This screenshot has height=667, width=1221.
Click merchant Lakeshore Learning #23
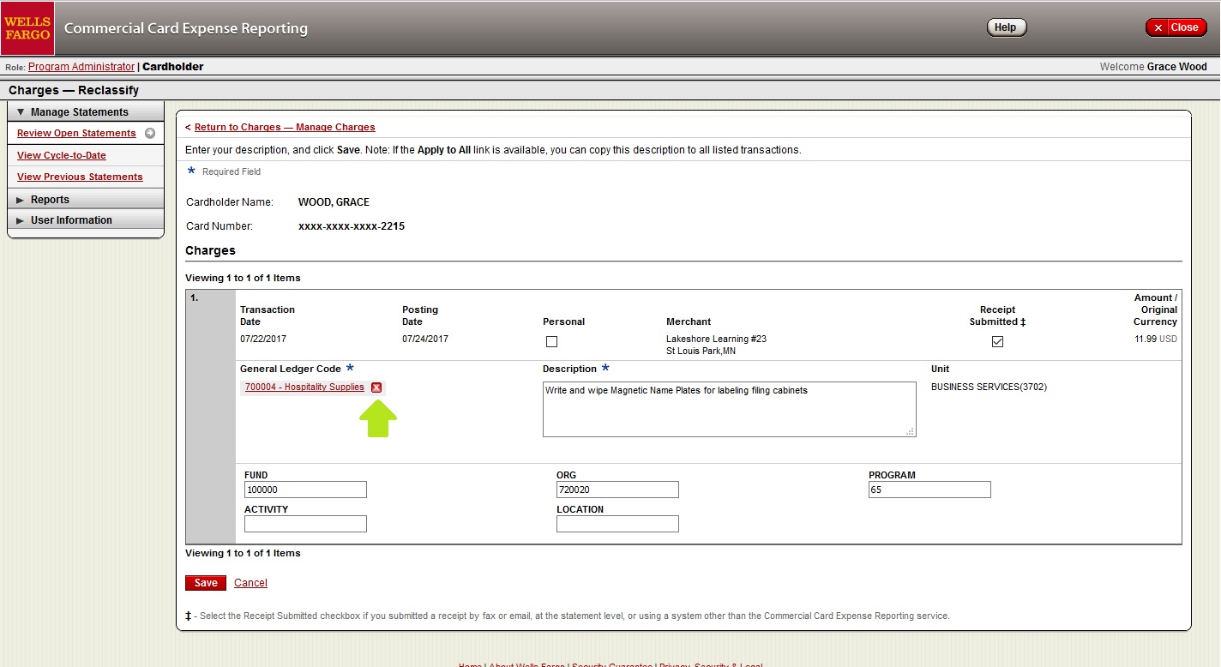(x=716, y=339)
